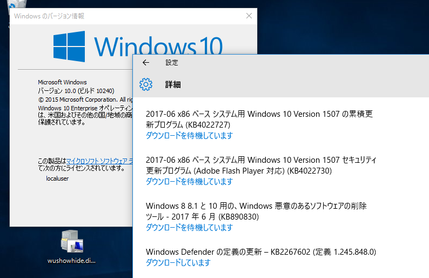Viewport: 429px width, 278px height.
Task: Click the Windows 10 Enterprise description line
Action: tap(85, 108)
